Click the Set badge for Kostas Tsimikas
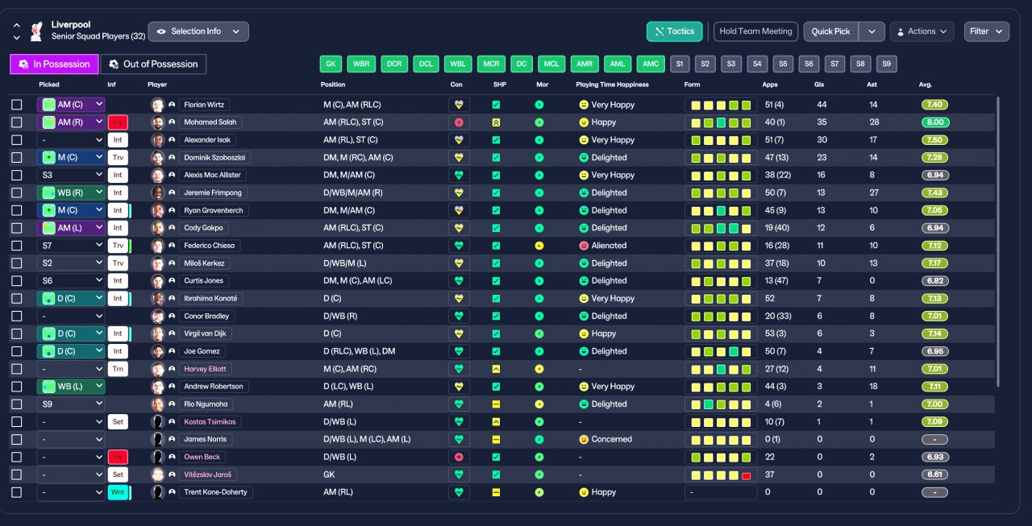This screenshot has height=526, width=1032. point(118,421)
